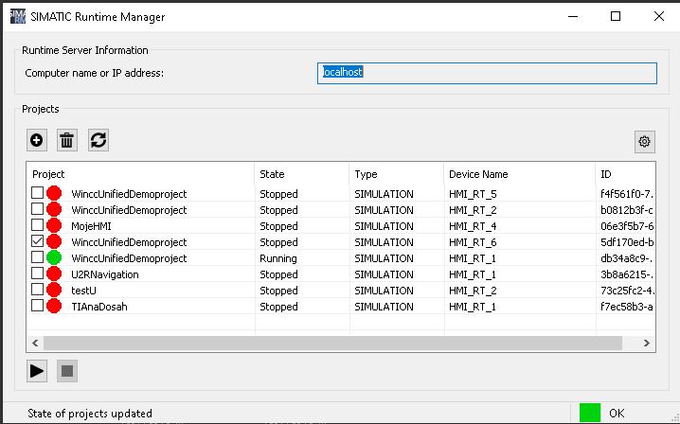
Task: Select the U2RNavigation checkbox
Action: pyautogui.click(x=38, y=273)
